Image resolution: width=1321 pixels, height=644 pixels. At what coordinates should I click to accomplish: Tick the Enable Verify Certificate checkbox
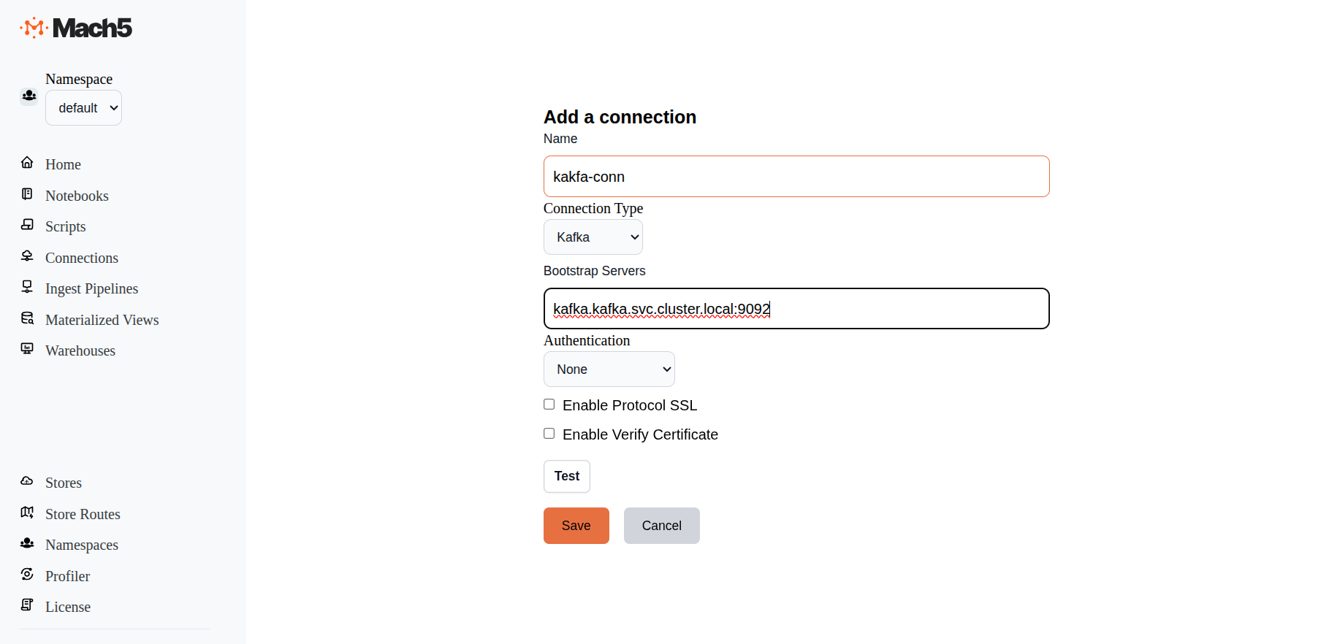click(549, 434)
